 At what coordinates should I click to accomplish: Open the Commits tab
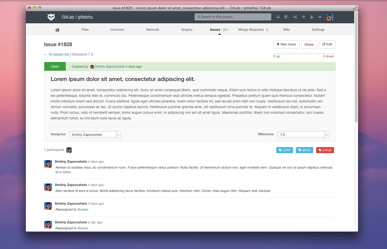click(117, 29)
